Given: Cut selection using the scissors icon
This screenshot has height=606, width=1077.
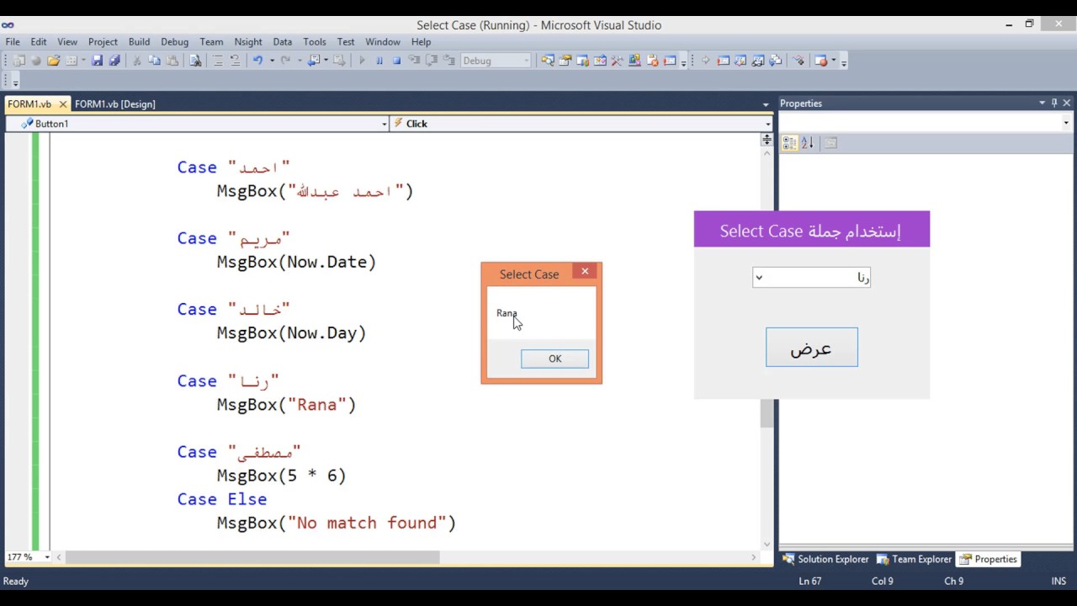Looking at the screenshot, I should tap(136, 61).
